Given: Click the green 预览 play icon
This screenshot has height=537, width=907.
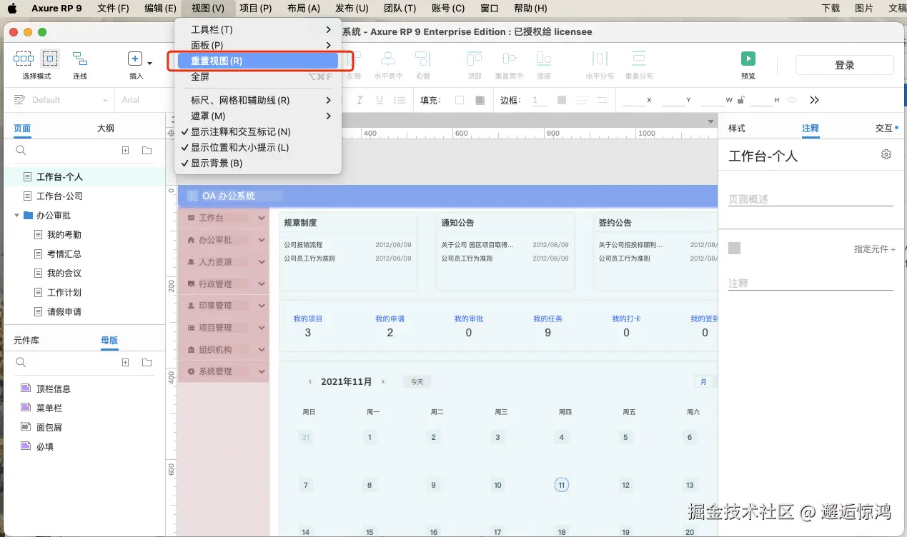Looking at the screenshot, I should [x=748, y=59].
